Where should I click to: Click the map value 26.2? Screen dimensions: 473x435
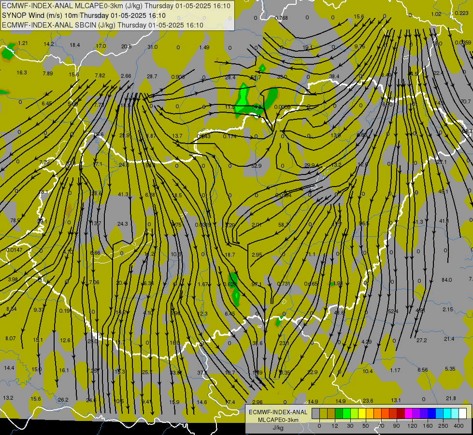click(63, 400)
